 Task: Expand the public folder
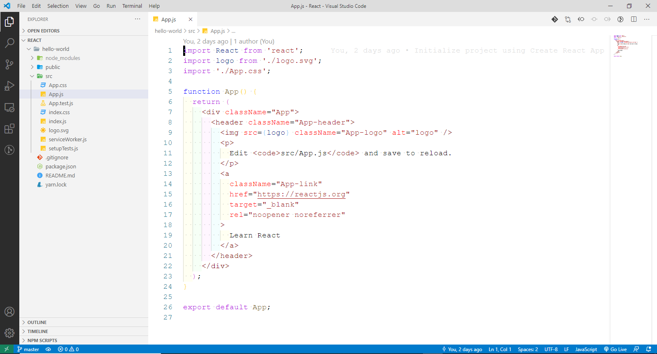(84, 67)
